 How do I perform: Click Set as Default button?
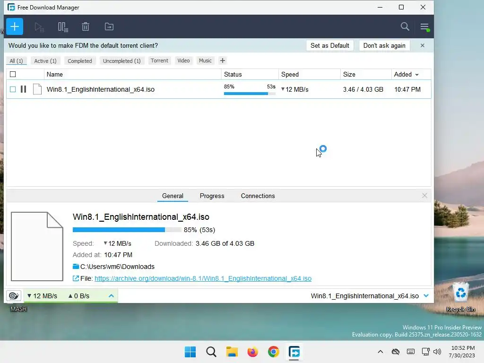click(329, 45)
